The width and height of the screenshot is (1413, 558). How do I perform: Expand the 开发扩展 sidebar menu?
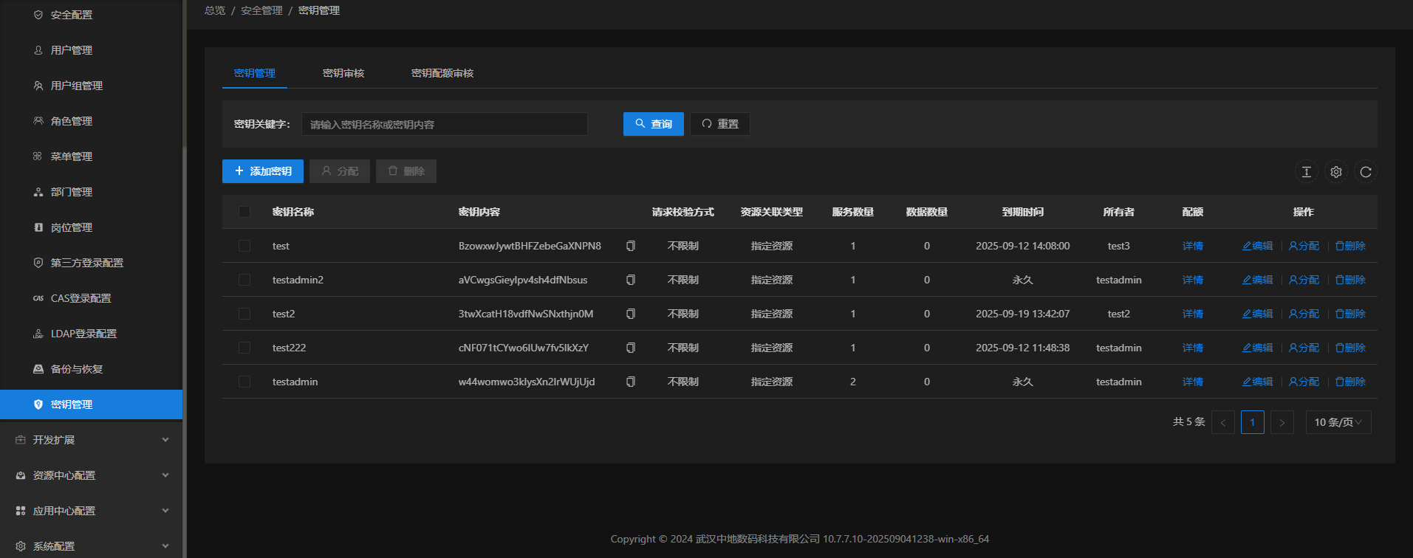[x=91, y=440]
